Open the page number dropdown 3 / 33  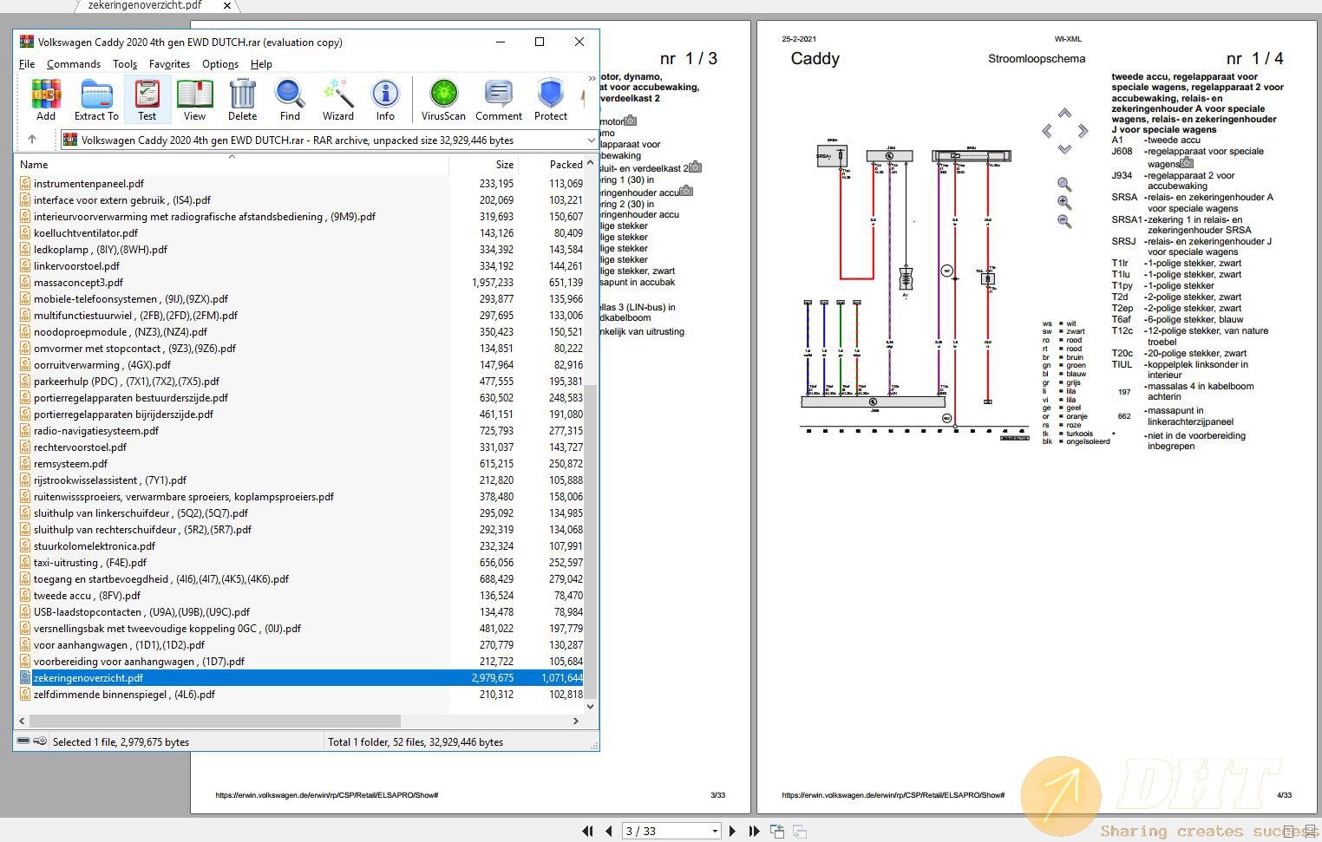715,831
